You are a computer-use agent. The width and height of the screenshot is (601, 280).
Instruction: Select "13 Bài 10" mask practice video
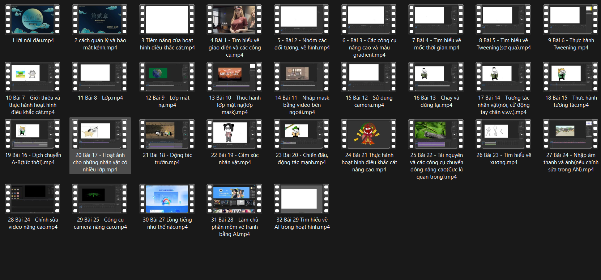click(x=234, y=77)
